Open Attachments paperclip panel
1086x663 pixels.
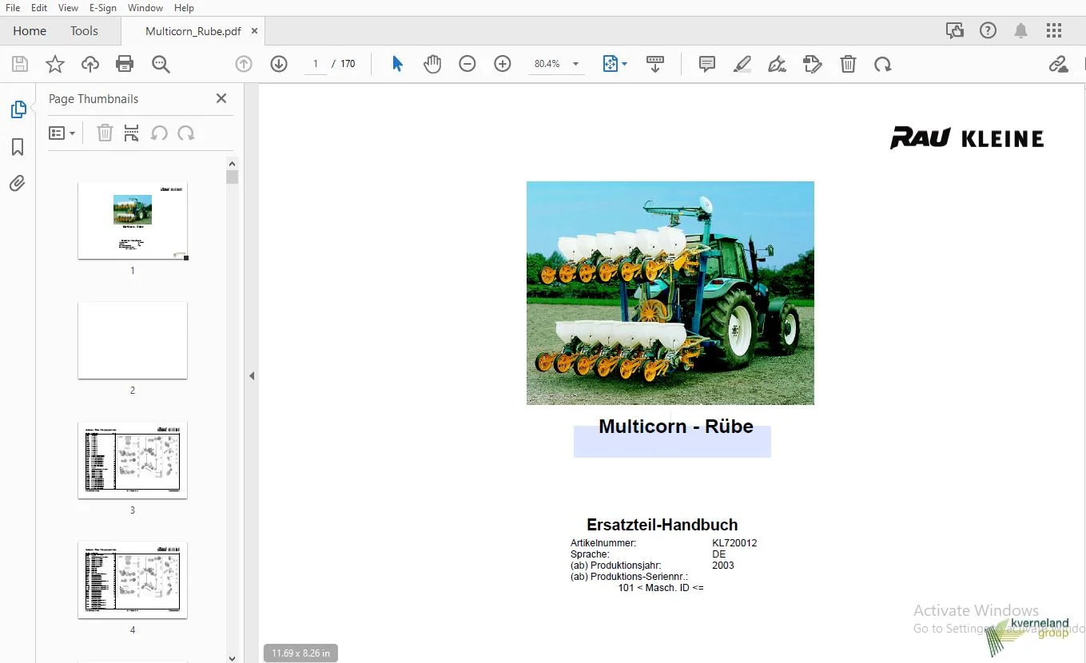point(18,184)
